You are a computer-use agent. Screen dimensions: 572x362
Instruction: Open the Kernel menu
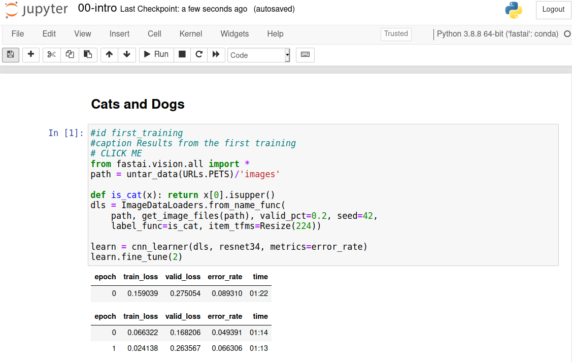191,34
